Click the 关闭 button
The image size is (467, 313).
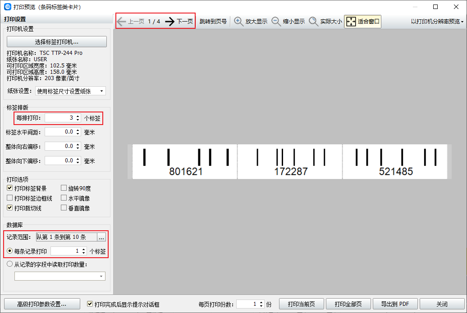[442, 304]
